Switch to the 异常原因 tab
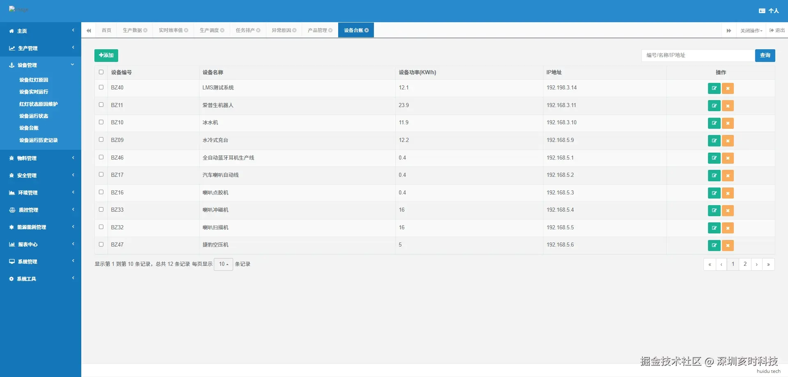The width and height of the screenshot is (788, 377). coord(284,30)
